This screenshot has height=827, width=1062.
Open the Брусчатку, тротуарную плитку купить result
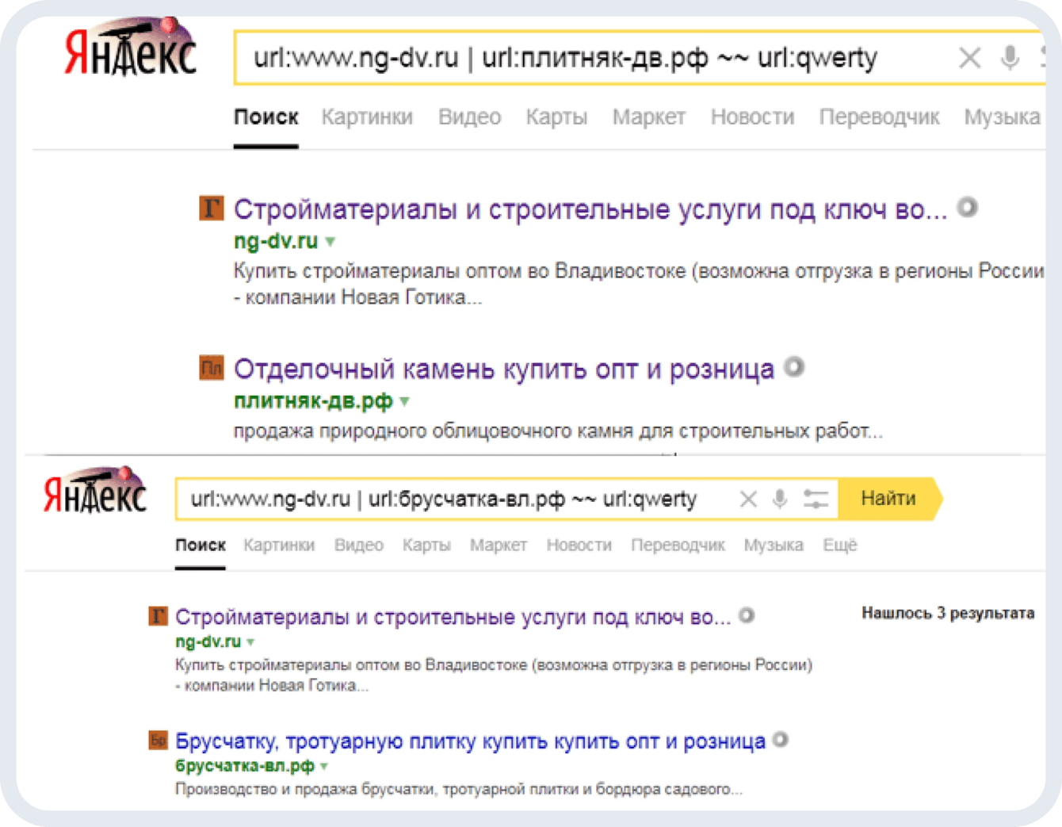tap(470, 741)
